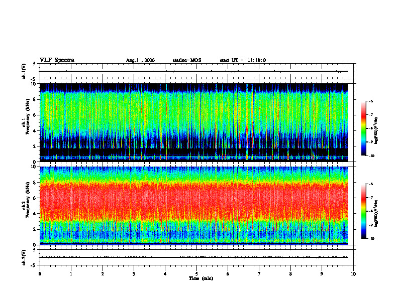
Task: Click the ch.3 voltage waveform trace
Action: click(194, 257)
